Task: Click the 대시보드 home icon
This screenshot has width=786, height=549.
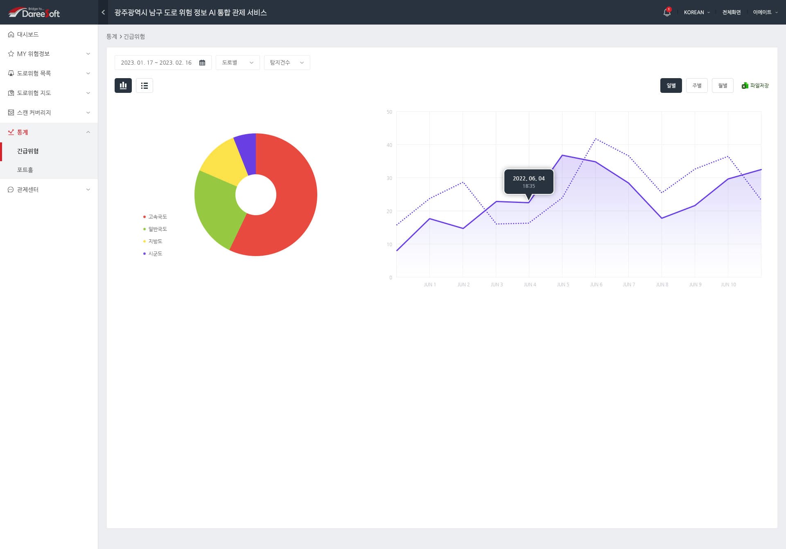Action: [x=11, y=34]
